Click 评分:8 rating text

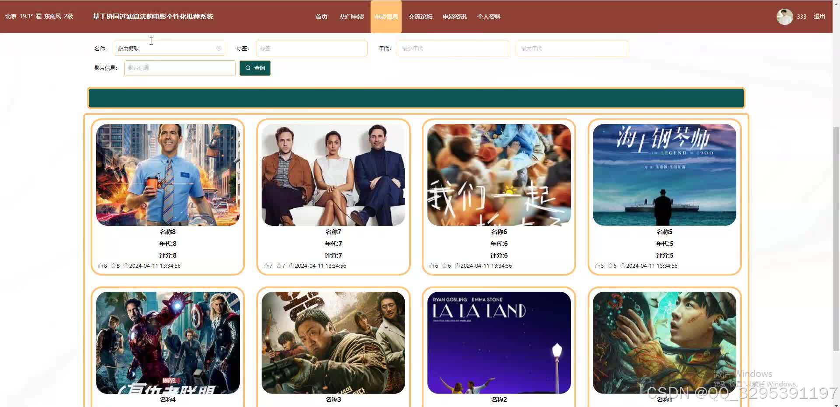(168, 255)
